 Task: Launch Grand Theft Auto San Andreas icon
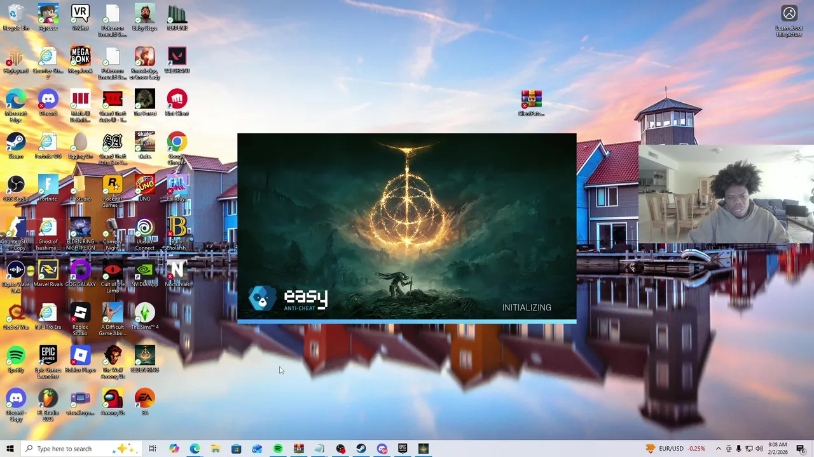tap(113, 149)
